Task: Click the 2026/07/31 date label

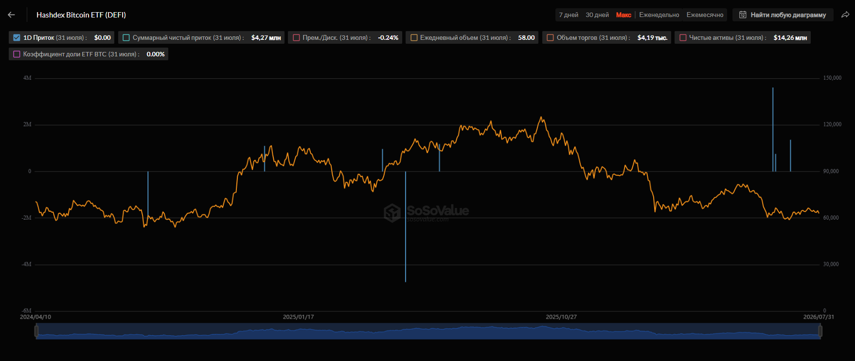Action: [819, 317]
